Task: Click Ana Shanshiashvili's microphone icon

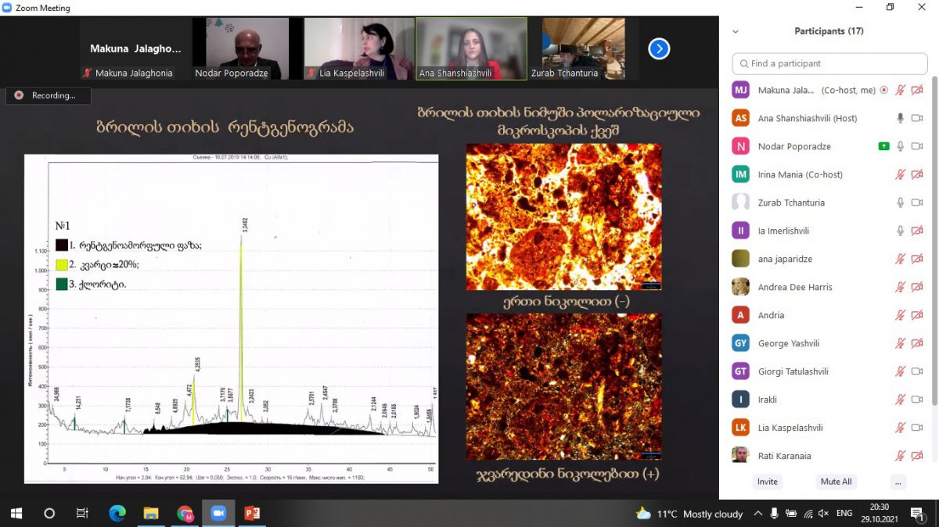Action: (x=901, y=118)
